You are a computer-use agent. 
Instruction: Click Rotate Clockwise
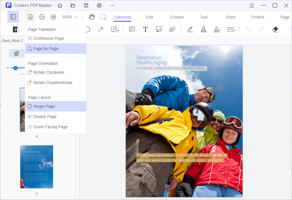click(x=49, y=72)
